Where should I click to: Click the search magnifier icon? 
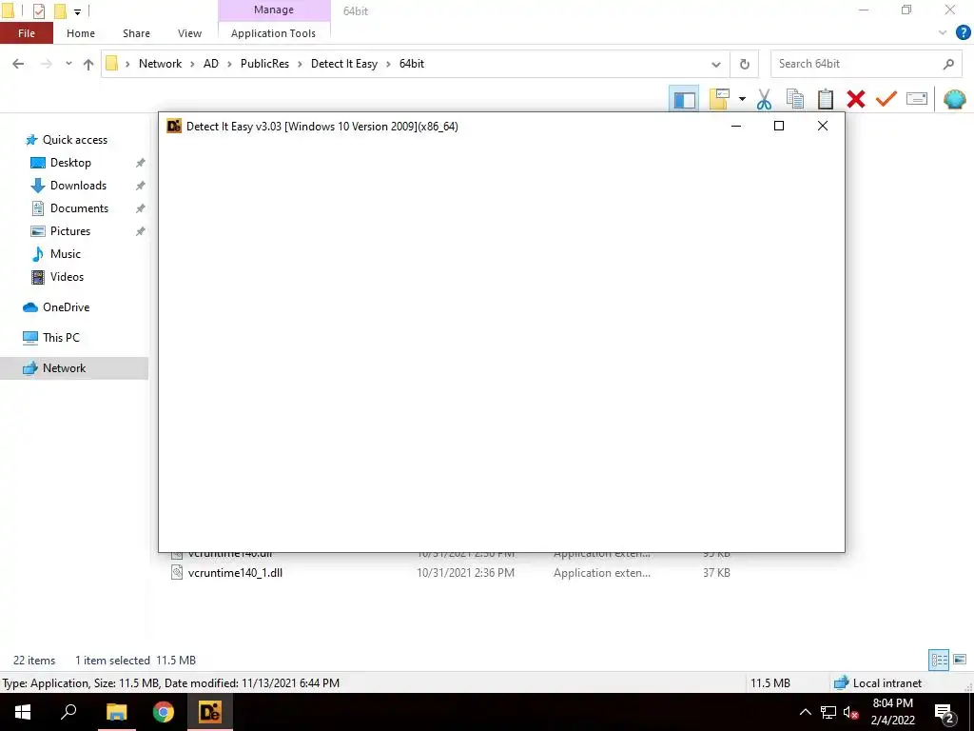(x=948, y=64)
